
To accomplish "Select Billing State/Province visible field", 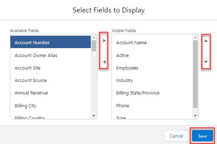I will click(152, 93).
